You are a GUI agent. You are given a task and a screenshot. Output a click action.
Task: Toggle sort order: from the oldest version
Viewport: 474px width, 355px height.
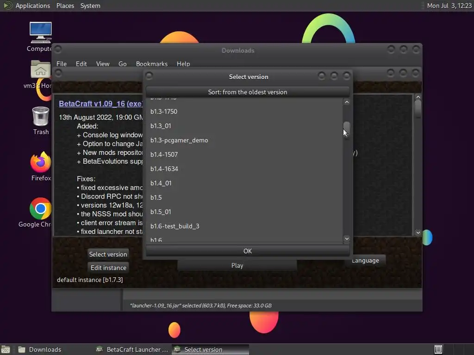point(248,92)
